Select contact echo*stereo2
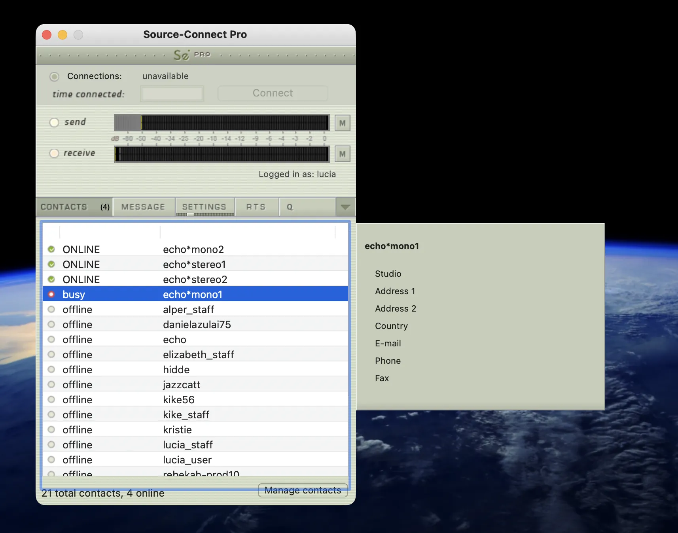Image resolution: width=678 pixels, height=533 pixels. (x=195, y=279)
